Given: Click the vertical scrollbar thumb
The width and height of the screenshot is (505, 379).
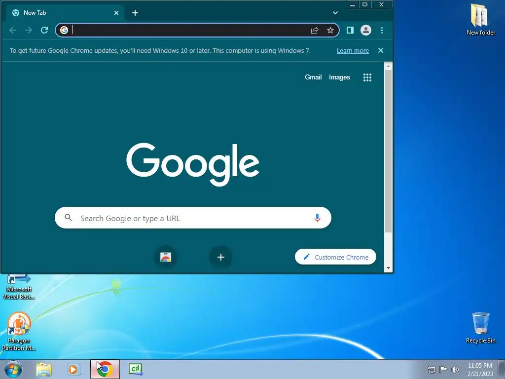Looking at the screenshot, I should point(389,151).
